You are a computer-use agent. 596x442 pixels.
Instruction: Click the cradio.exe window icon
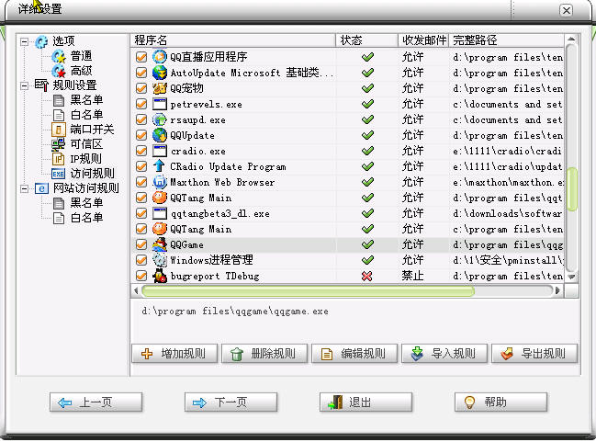pyautogui.click(x=160, y=151)
